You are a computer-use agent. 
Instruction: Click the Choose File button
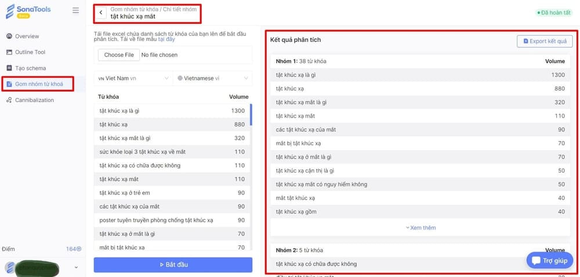click(119, 54)
